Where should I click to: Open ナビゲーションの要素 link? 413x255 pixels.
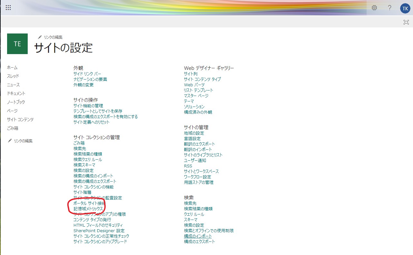[x=90, y=79]
